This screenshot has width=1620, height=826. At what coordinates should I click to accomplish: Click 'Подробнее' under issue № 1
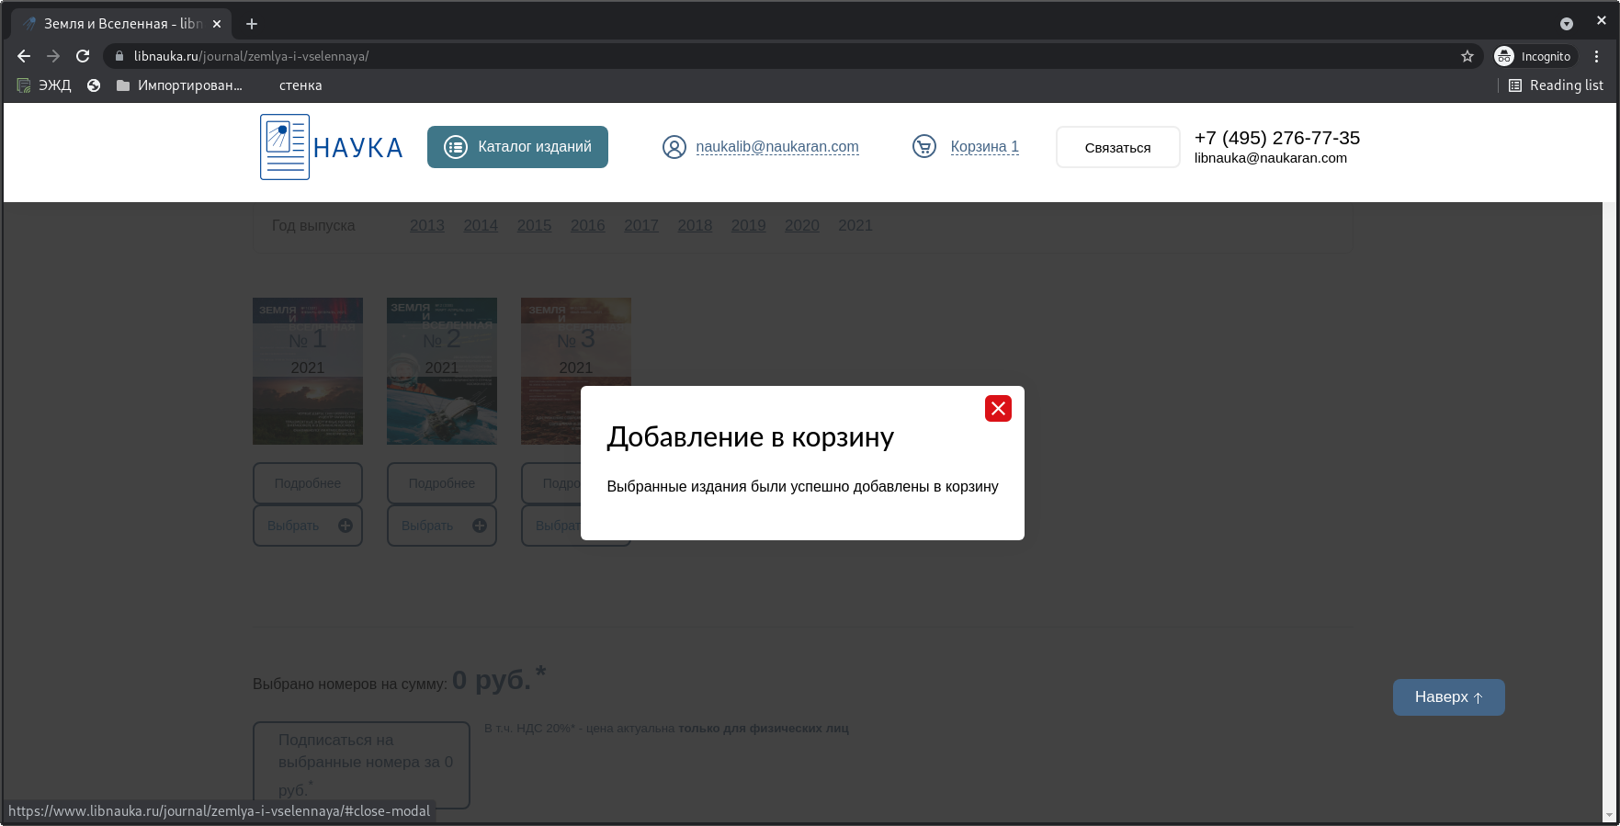coord(308,483)
